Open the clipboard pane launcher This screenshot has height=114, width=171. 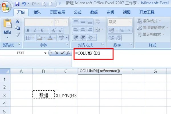click(x=19, y=44)
